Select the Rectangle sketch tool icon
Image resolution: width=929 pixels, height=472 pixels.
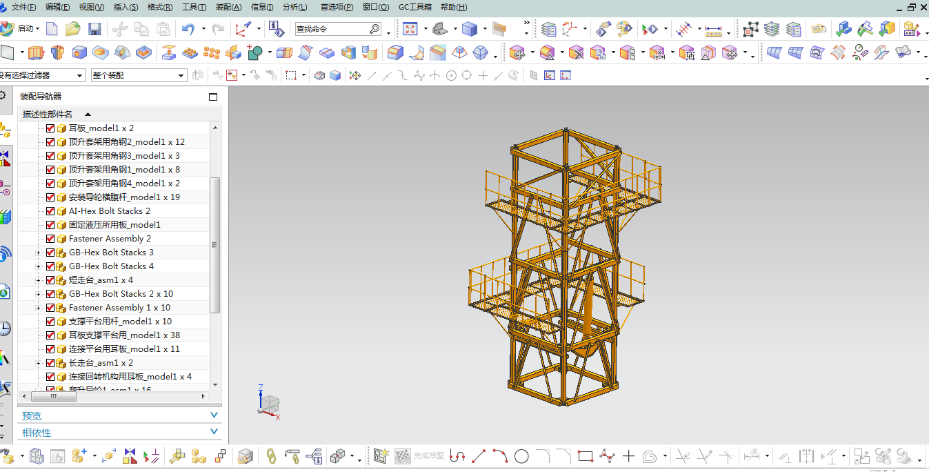point(586,456)
